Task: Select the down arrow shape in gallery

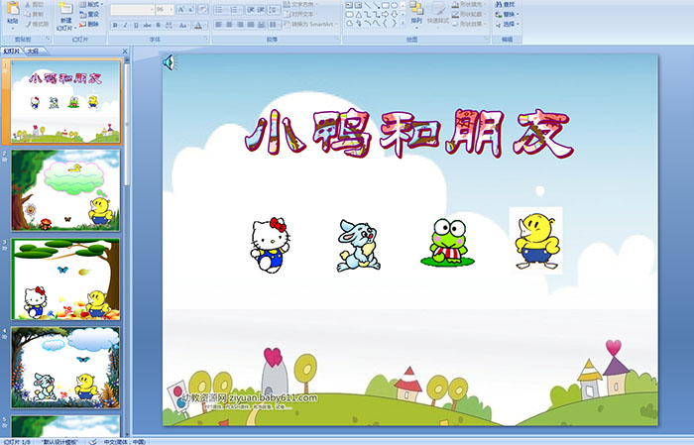Action: click(x=394, y=14)
